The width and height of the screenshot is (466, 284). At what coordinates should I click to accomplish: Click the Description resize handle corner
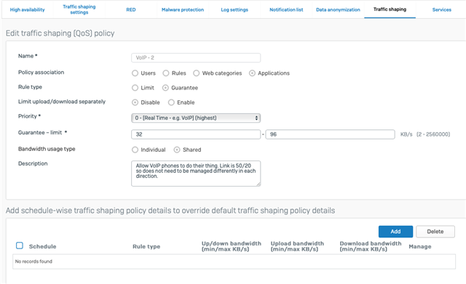(x=258, y=184)
